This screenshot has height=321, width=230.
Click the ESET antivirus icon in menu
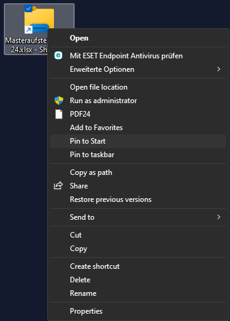click(x=58, y=56)
